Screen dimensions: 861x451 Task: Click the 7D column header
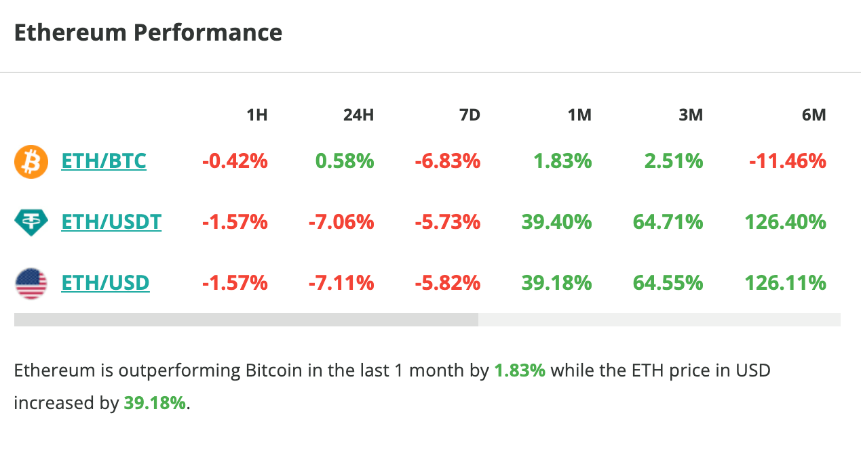coord(469,115)
